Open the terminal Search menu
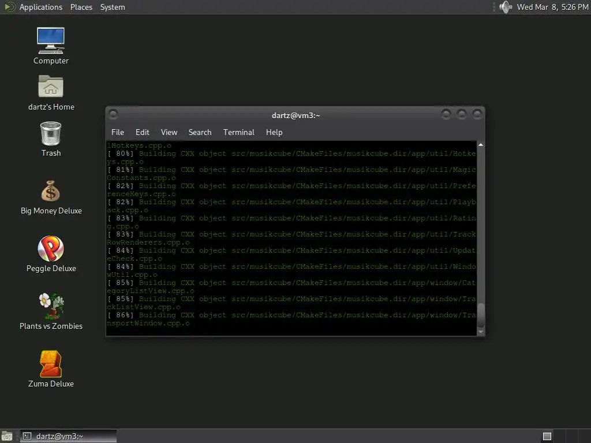Viewport: 591px width, 443px height. [x=200, y=132]
